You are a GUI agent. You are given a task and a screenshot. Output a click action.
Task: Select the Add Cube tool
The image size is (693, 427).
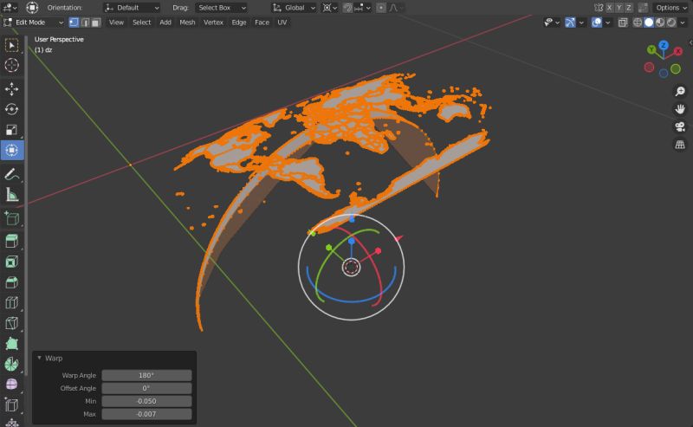[x=11, y=218]
